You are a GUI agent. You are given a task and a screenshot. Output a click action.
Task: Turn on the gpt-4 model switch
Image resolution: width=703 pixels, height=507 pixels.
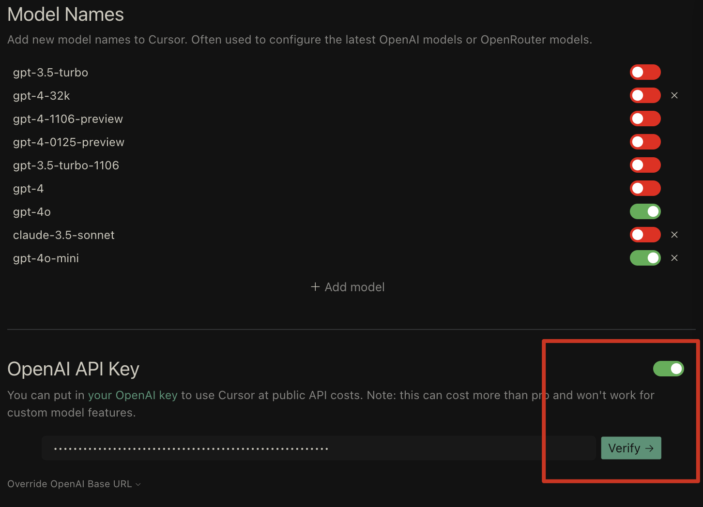coord(645,189)
